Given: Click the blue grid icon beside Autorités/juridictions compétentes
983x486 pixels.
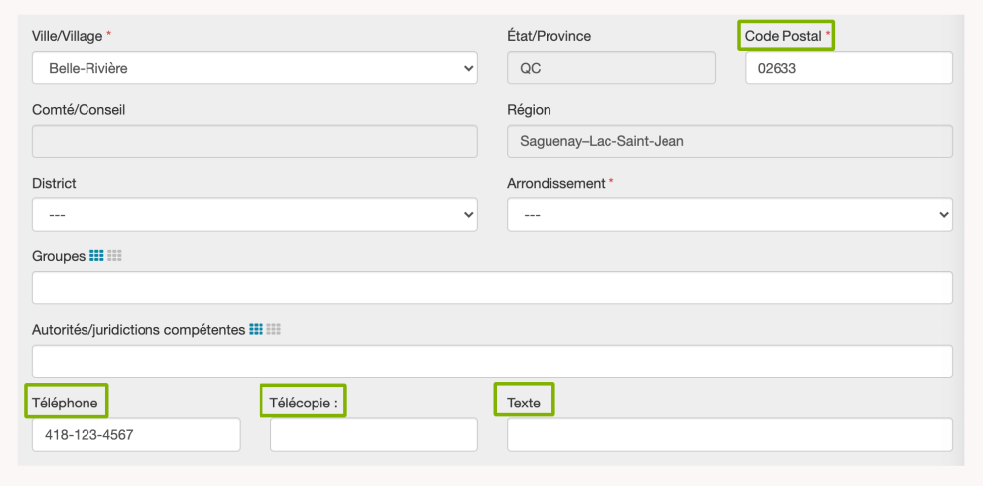Looking at the screenshot, I should pyautogui.click(x=256, y=329).
